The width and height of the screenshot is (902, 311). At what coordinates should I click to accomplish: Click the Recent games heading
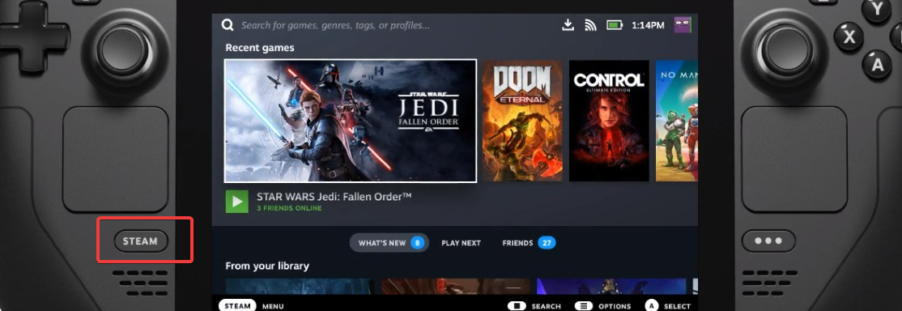(x=259, y=48)
